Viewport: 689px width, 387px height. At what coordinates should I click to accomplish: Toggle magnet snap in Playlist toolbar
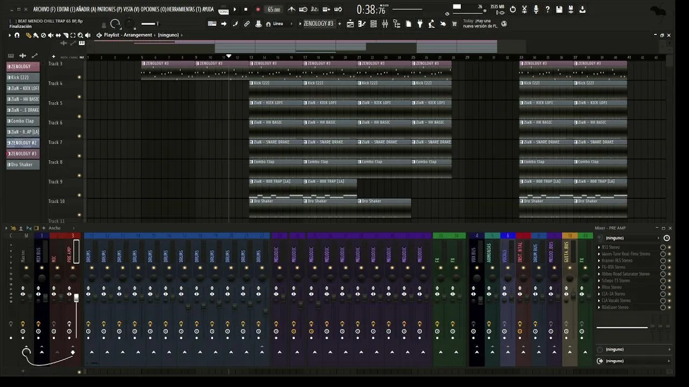point(17,35)
